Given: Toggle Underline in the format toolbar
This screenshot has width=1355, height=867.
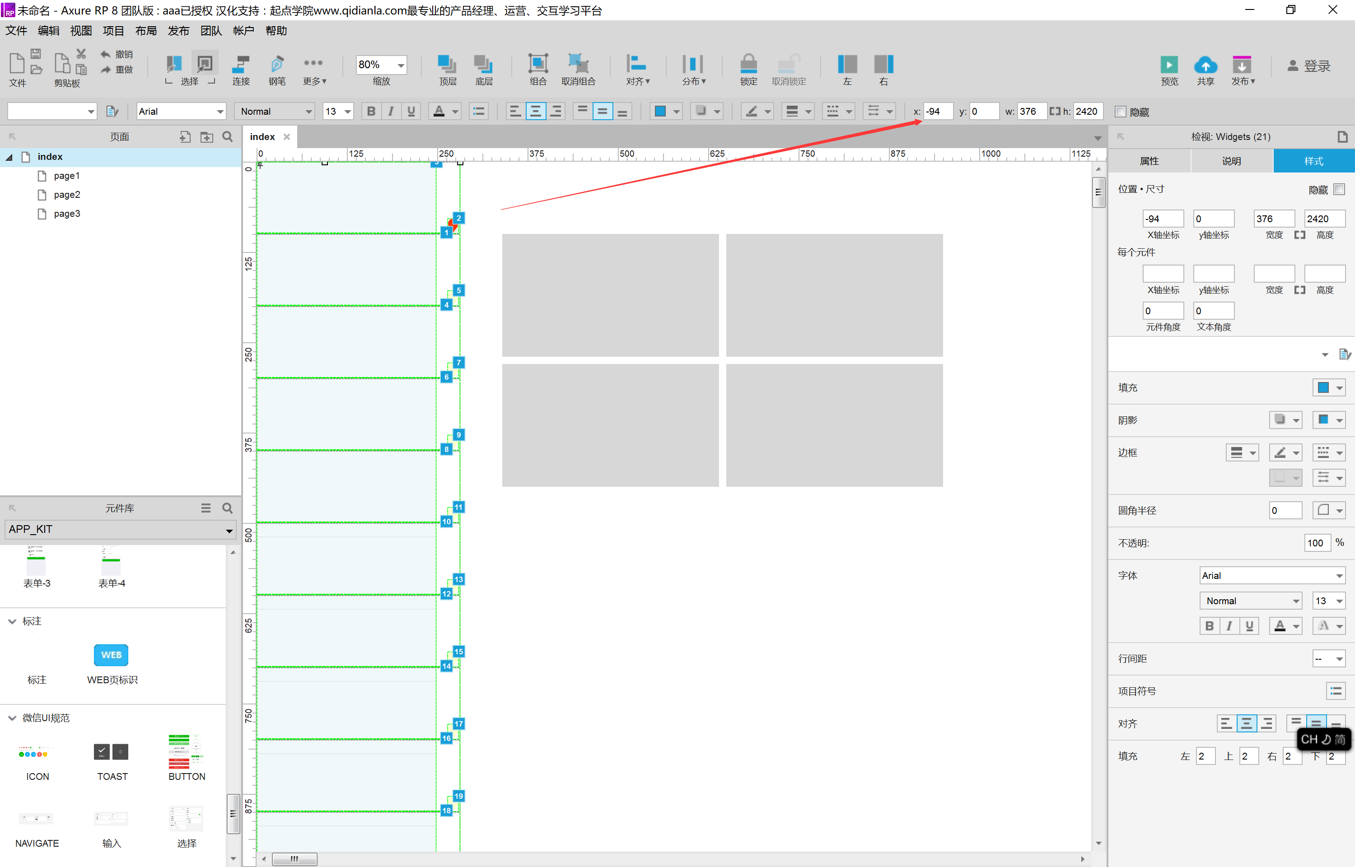Looking at the screenshot, I should pyautogui.click(x=411, y=112).
